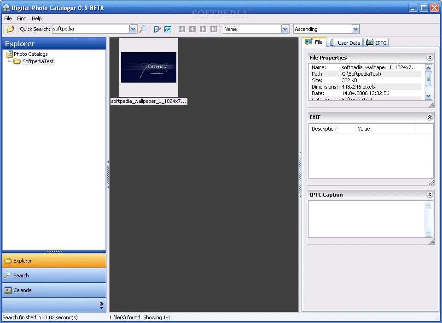Screen dimensions: 442x323
Task: Click the Size value 322 KB
Action: (x=349, y=80)
